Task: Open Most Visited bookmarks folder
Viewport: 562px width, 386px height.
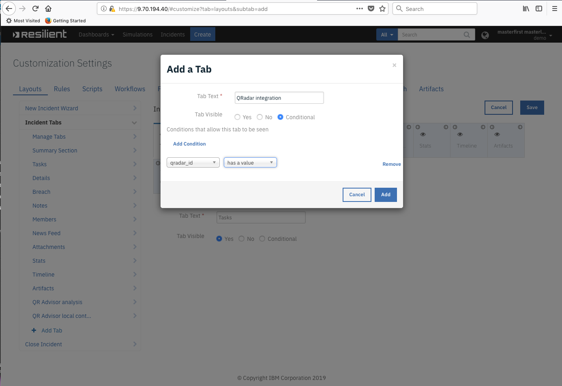Action: [x=23, y=21]
